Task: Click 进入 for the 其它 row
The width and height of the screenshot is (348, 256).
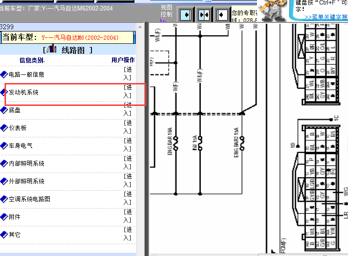Action: 128,234
